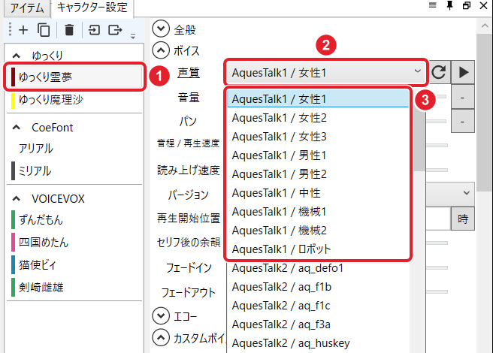Collapse the CoeFont group

pyautogui.click(x=17, y=128)
